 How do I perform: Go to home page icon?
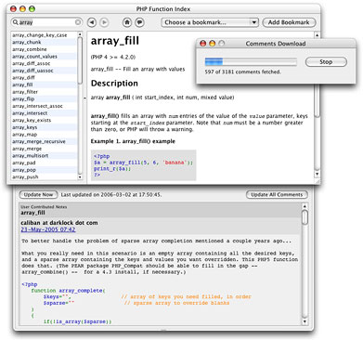coord(127,22)
